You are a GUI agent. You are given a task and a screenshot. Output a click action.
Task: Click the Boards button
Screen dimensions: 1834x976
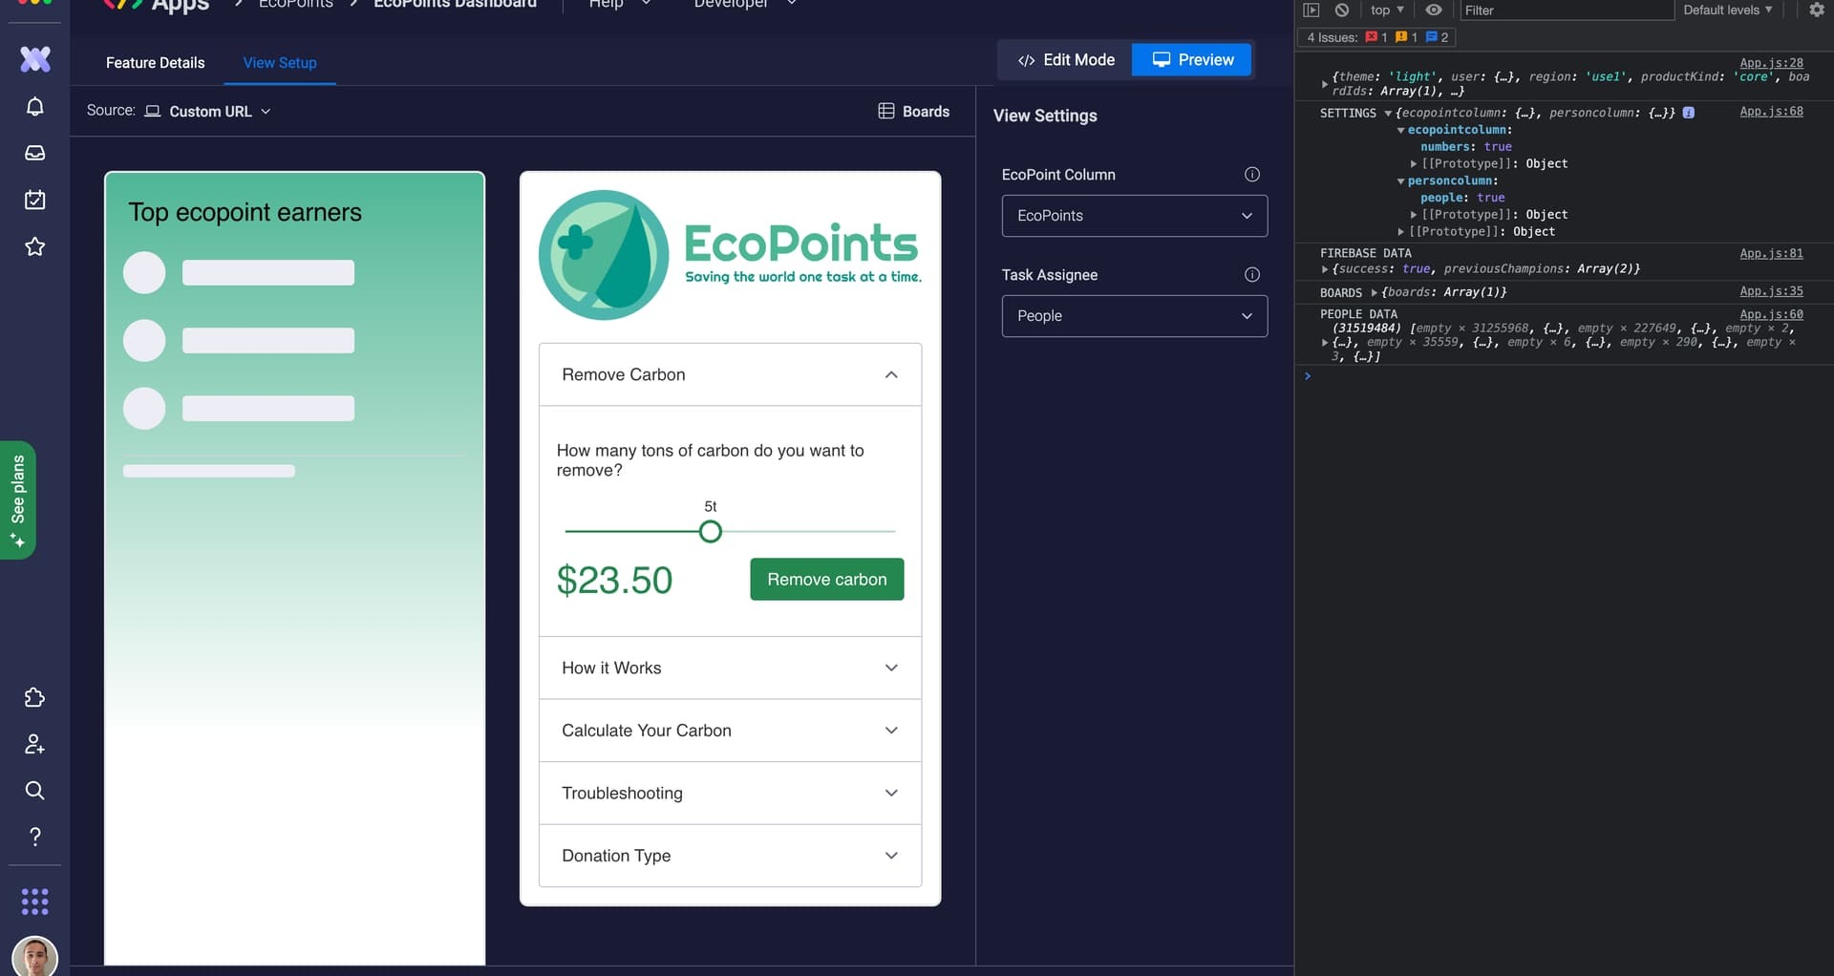click(x=914, y=111)
